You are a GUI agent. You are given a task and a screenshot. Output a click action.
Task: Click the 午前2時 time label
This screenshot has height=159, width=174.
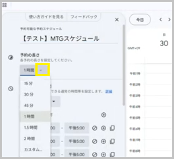pyautogui.click(x=135, y=85)
